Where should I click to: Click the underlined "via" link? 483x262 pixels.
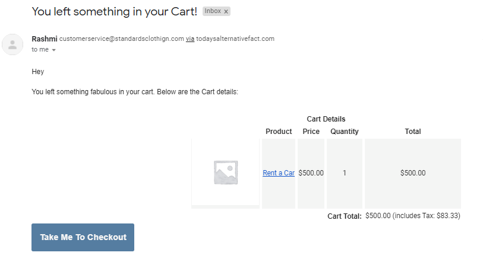coord(190,39)
